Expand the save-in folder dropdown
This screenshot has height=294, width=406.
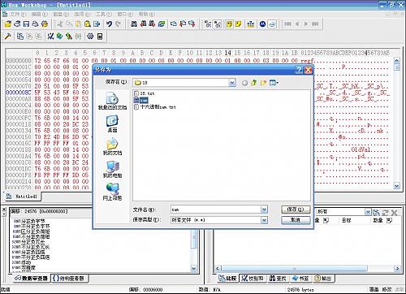pyautogui.click(x=232, y=83)
